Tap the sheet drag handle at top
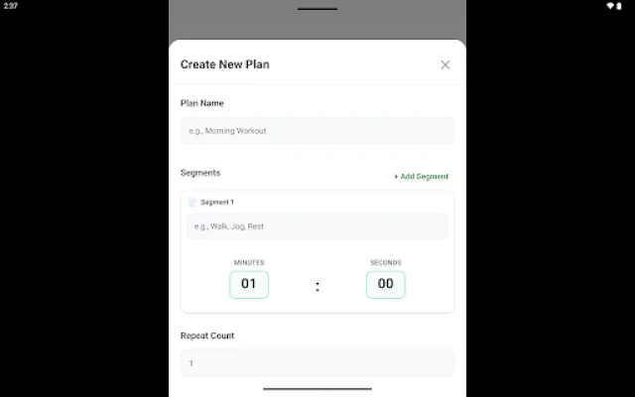 (x=317, y=9)
